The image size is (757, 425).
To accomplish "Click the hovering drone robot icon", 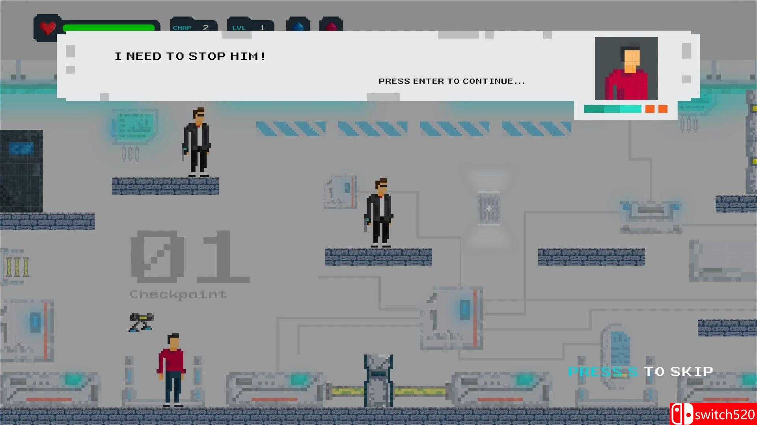I will (141, 322).
